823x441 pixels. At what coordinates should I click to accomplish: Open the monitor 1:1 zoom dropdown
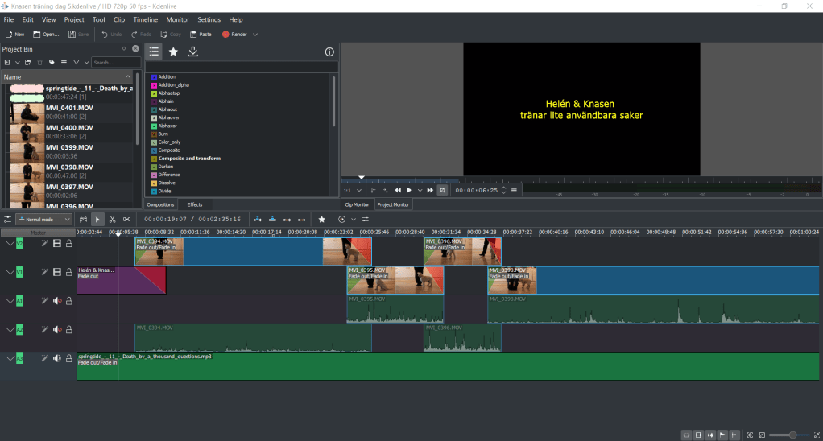click(x=351, y=191)
